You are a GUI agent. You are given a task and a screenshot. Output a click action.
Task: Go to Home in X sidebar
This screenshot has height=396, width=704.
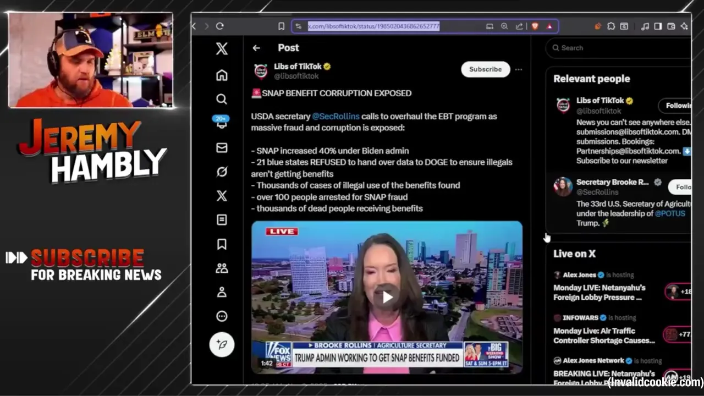pyautogui.click(x=222, y=75)
